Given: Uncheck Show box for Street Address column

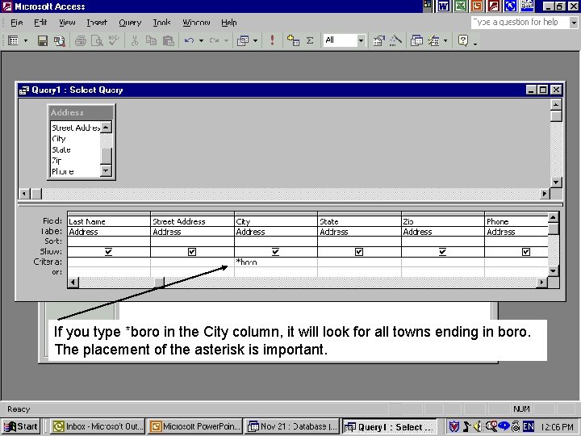Looking at the screenshot, I should pos(192,252).
